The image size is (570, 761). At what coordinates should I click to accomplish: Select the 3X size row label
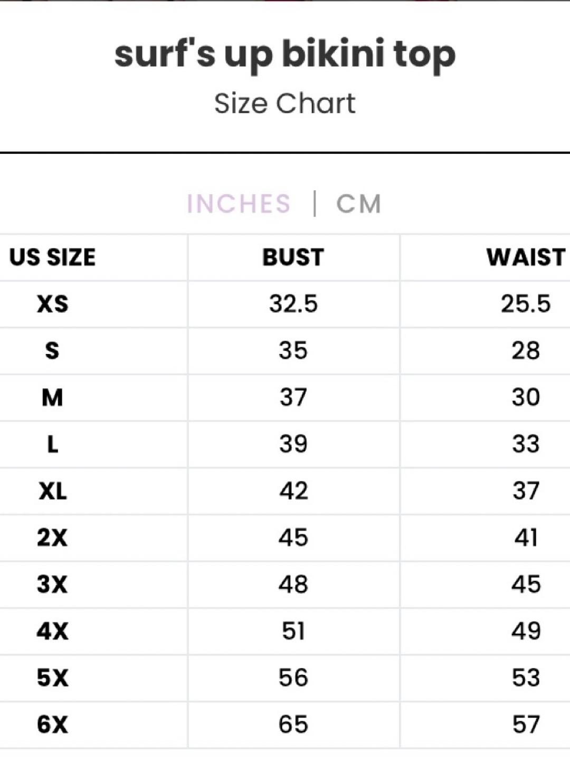tap(52, 584)
